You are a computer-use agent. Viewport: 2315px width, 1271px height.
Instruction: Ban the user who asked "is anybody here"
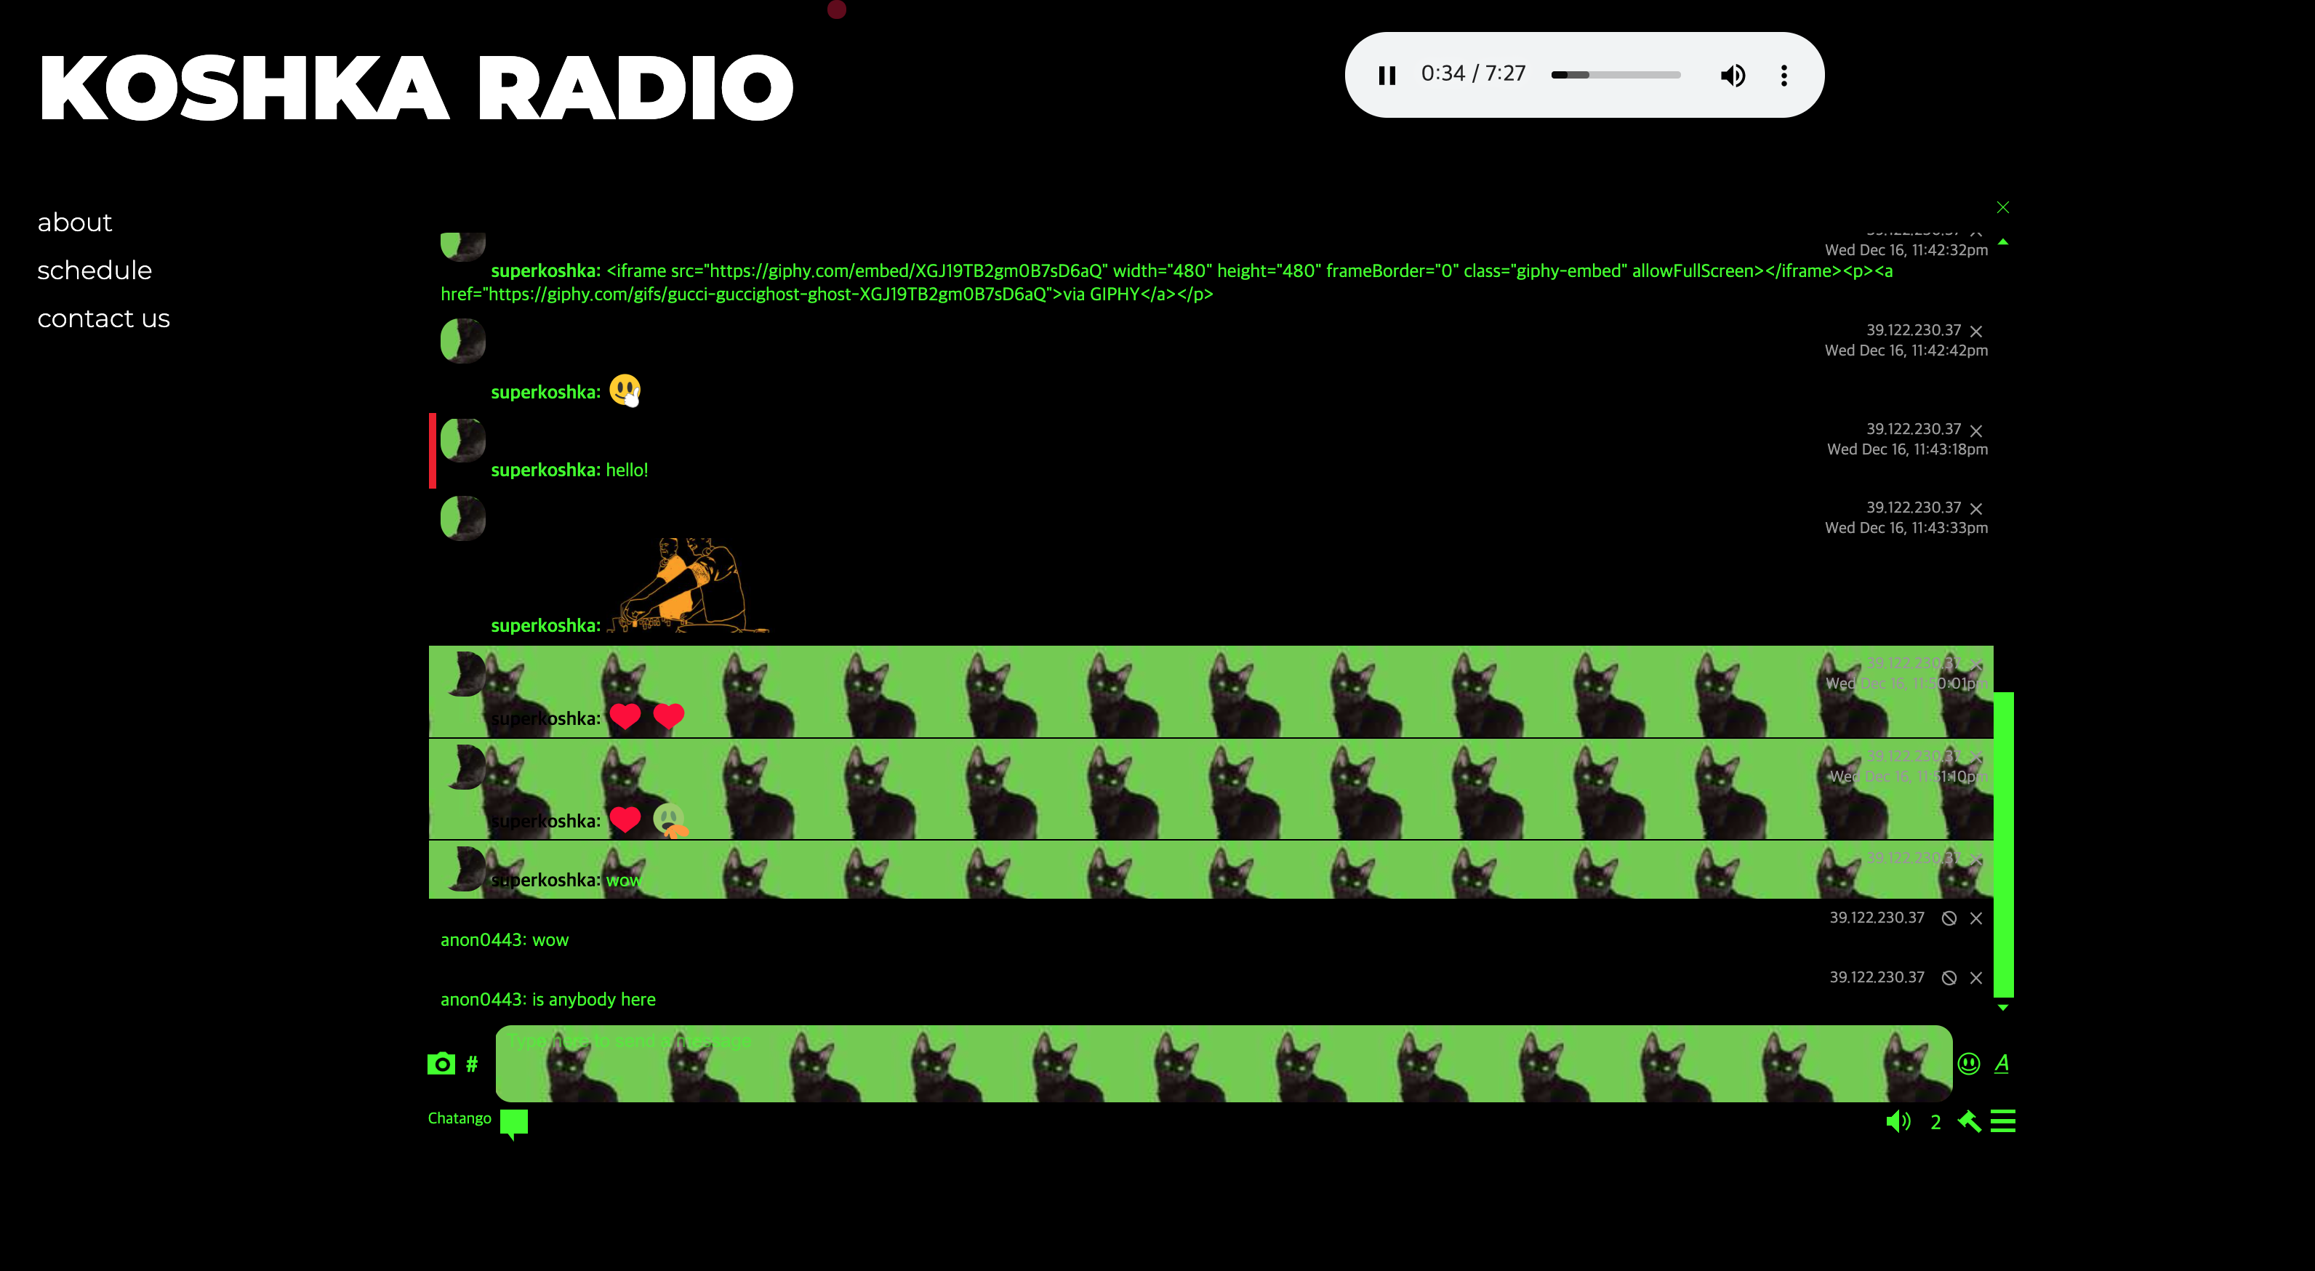tap(1949, 978)
